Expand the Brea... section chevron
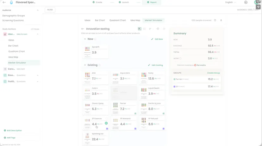 pos(38,75)
